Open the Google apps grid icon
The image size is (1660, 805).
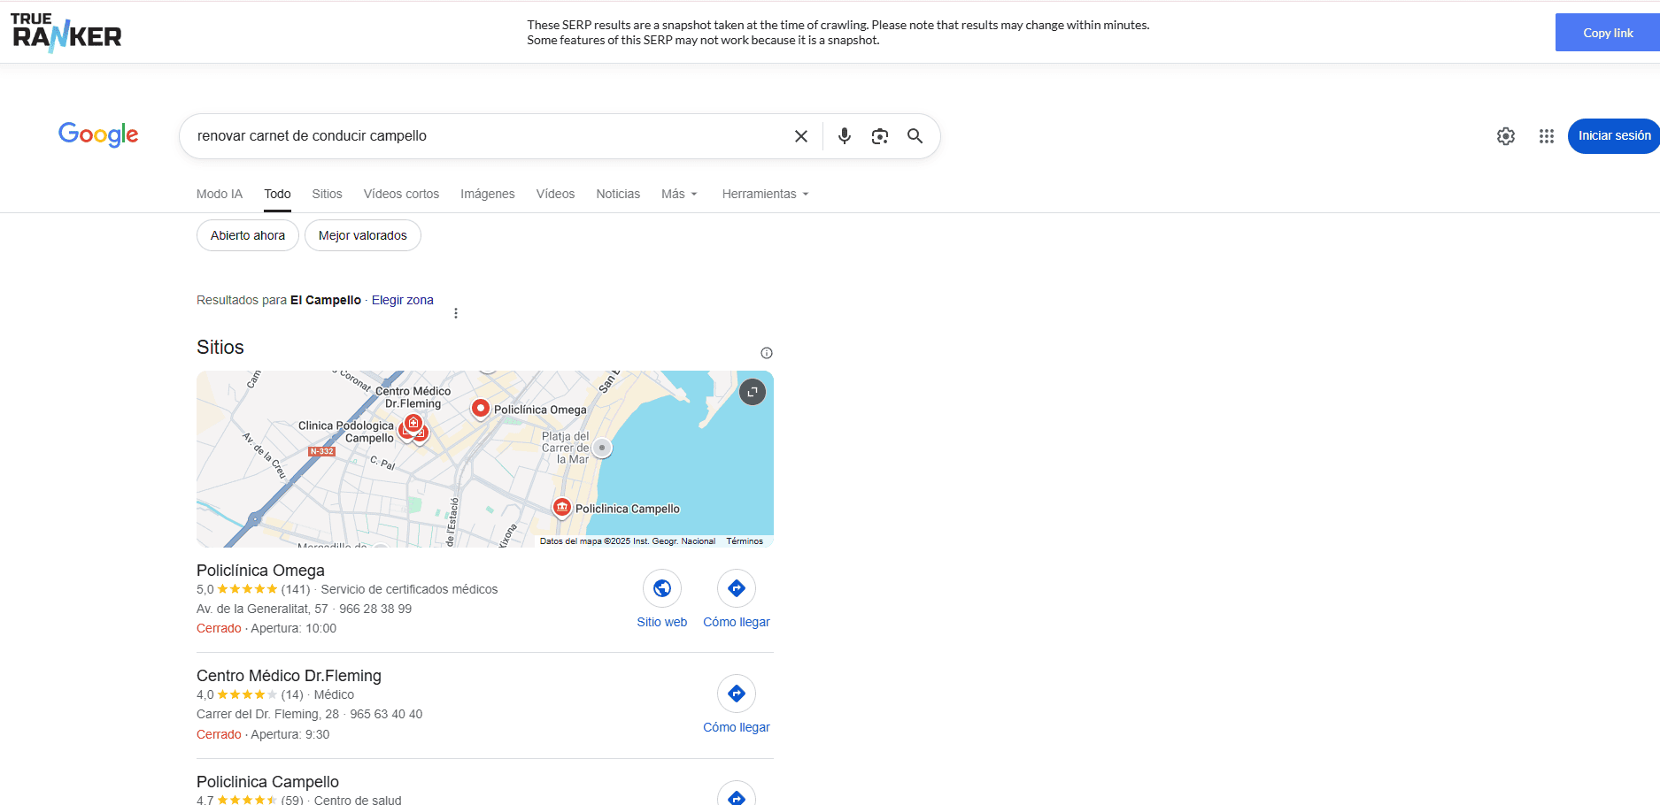1546,136
